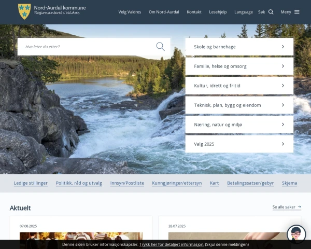Open the Language menu item
The height and width of the screenshot is (249, 311).
(244, 12)
